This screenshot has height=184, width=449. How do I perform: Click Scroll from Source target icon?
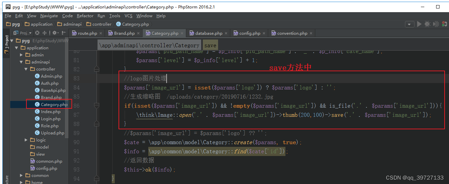coord(37,33)
